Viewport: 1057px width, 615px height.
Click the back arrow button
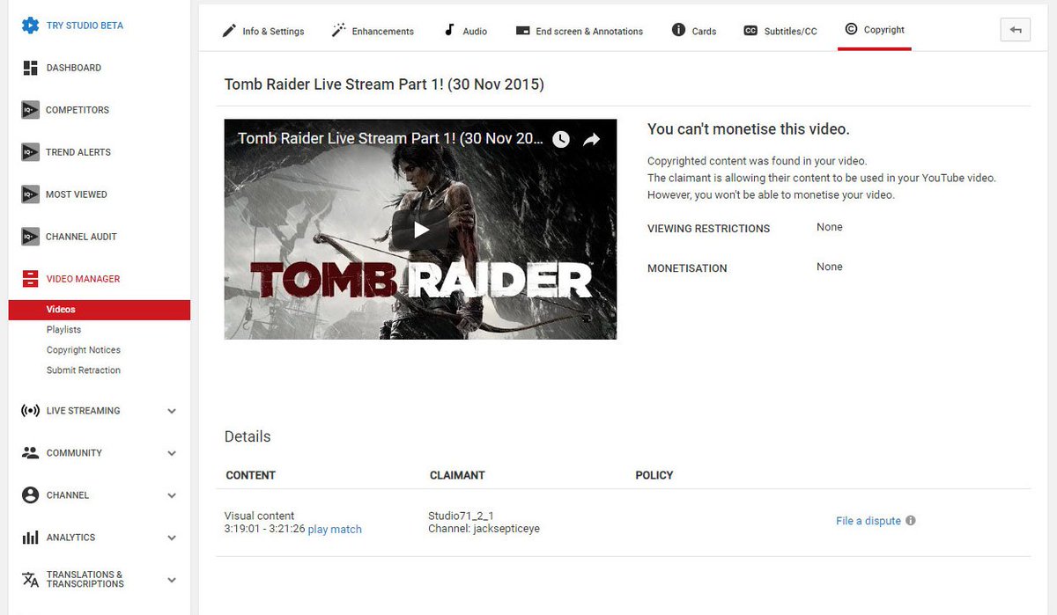(x=1016, y=30)
